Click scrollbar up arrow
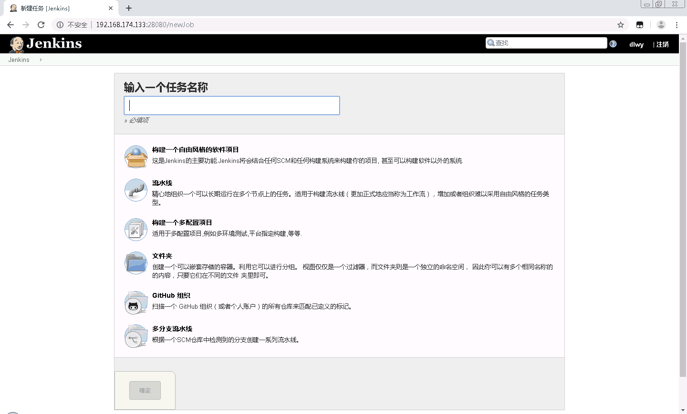Image resolution: width=687 pixels, height=414 pixels. (683, 38)
